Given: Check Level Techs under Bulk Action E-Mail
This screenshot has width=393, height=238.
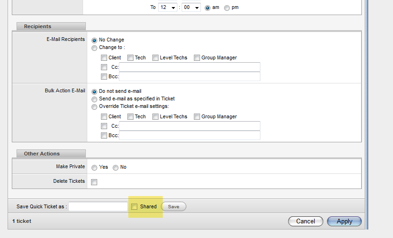Looking at the screenshot, I should pyautogui.click(x=155, y=116).
